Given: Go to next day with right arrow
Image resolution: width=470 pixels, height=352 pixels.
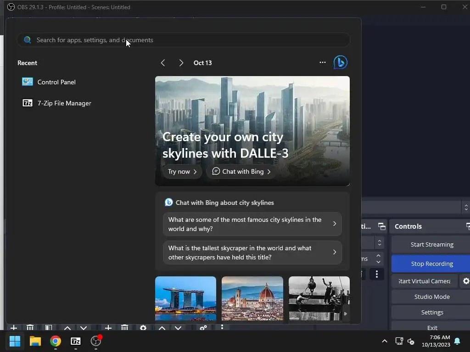Looking at the screenshot, I should tap(181, 63).
